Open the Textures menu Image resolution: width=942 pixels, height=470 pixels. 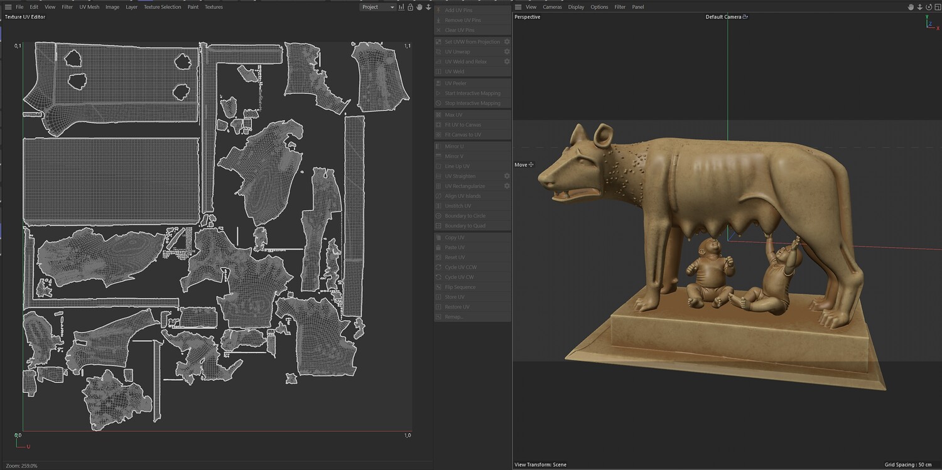214,7
